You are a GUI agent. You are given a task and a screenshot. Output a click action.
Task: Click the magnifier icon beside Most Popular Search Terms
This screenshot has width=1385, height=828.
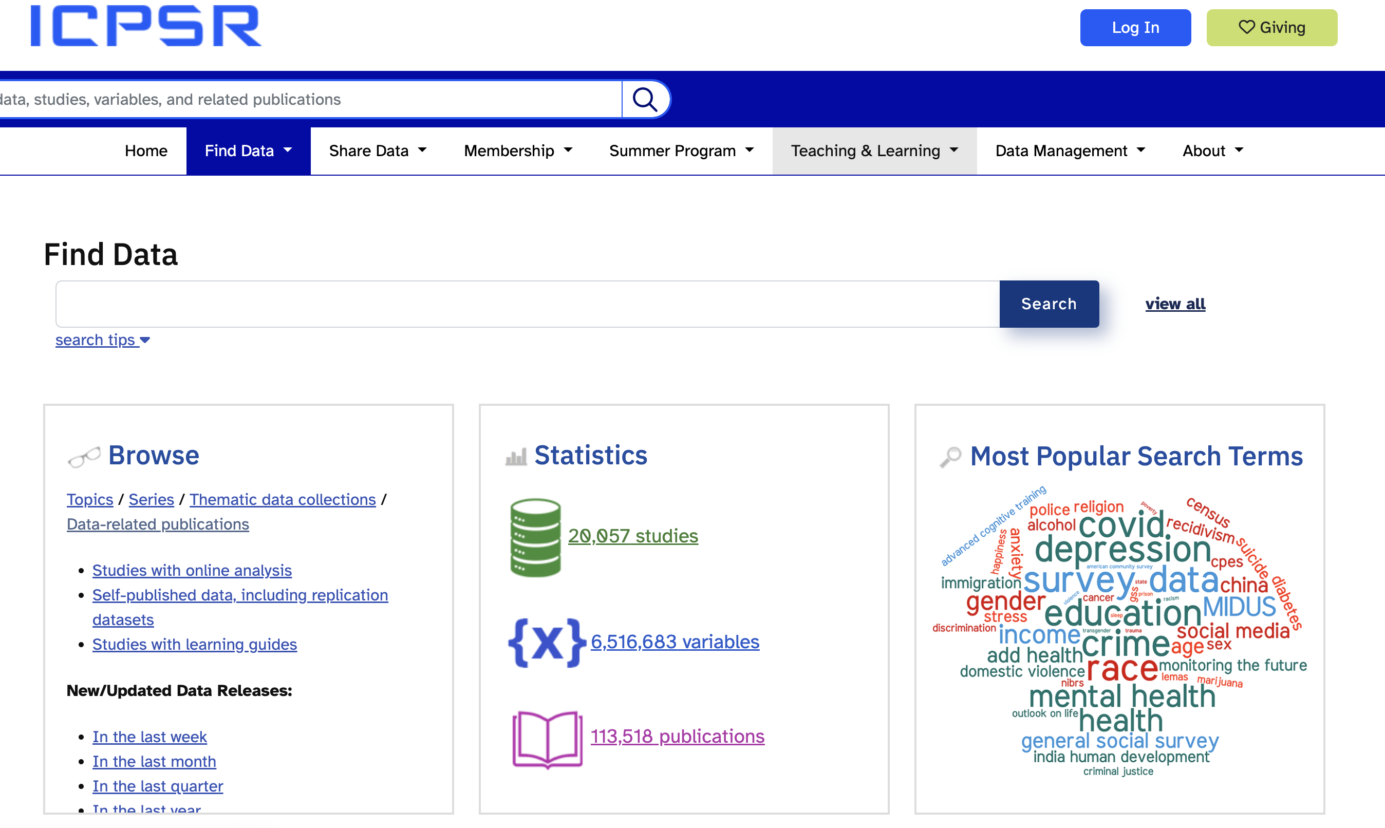coord(951,456)
